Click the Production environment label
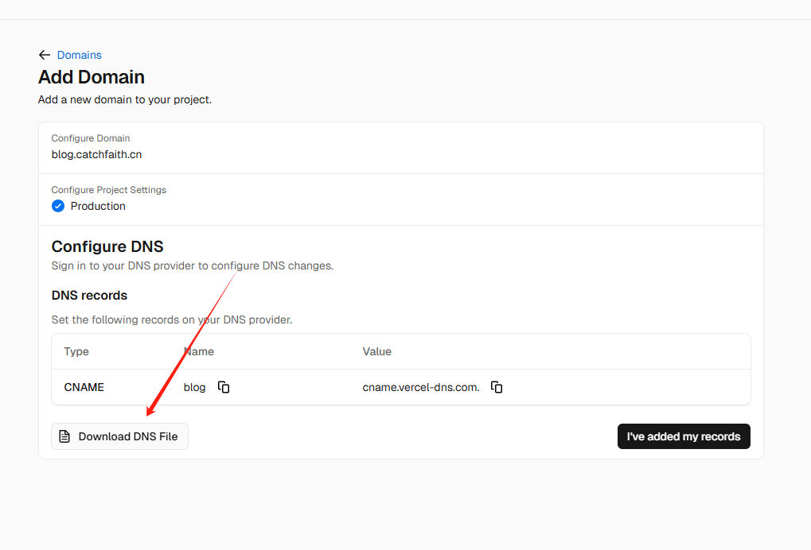 [x=98, y=206]
